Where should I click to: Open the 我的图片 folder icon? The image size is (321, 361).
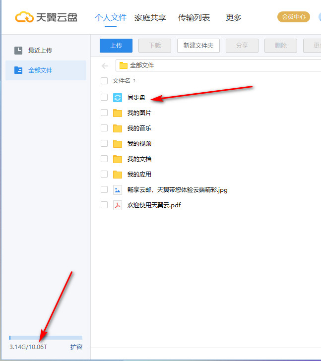[118, 113]
